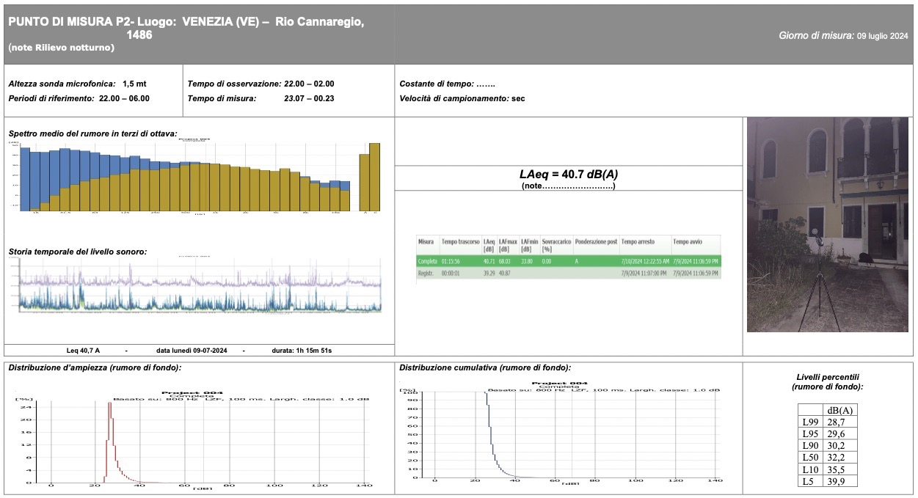Click the 'Giorno di misura' date text

(843, 35)
